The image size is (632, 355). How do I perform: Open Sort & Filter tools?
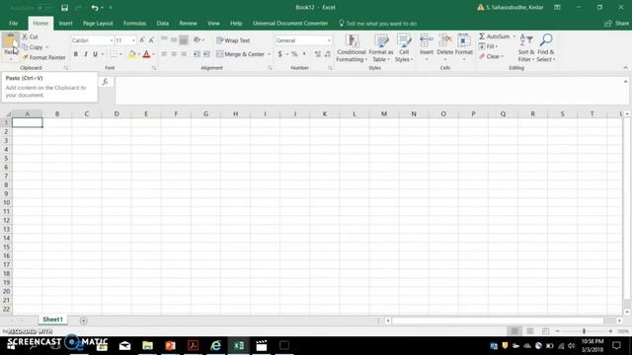coord(526,48)
